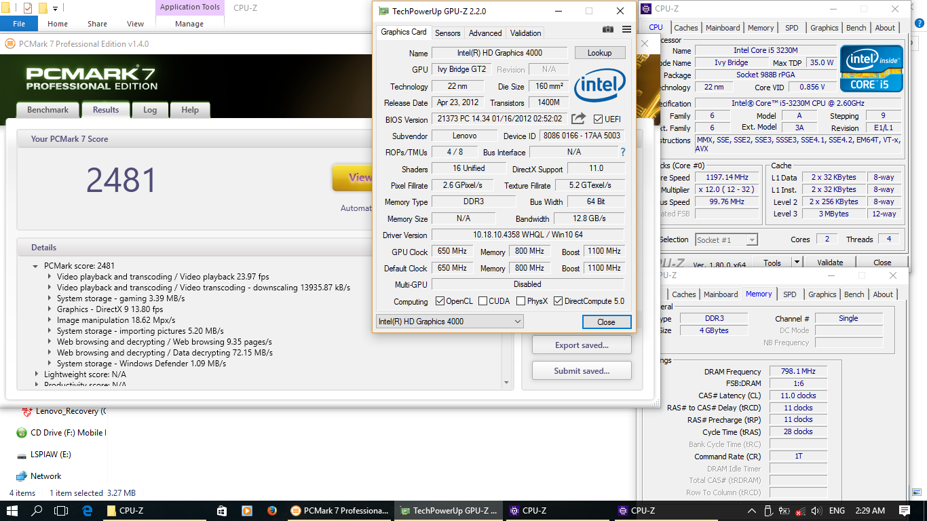Open Customize Quick Access Toolbar arrow in Explorer

click(x=55, y=8)
